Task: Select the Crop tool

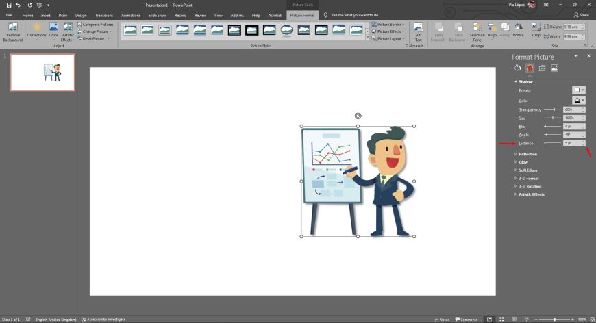Action: (x=536, y=32)
